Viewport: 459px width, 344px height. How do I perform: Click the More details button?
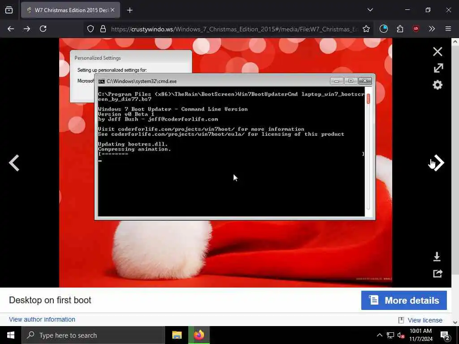click(404, 300)
